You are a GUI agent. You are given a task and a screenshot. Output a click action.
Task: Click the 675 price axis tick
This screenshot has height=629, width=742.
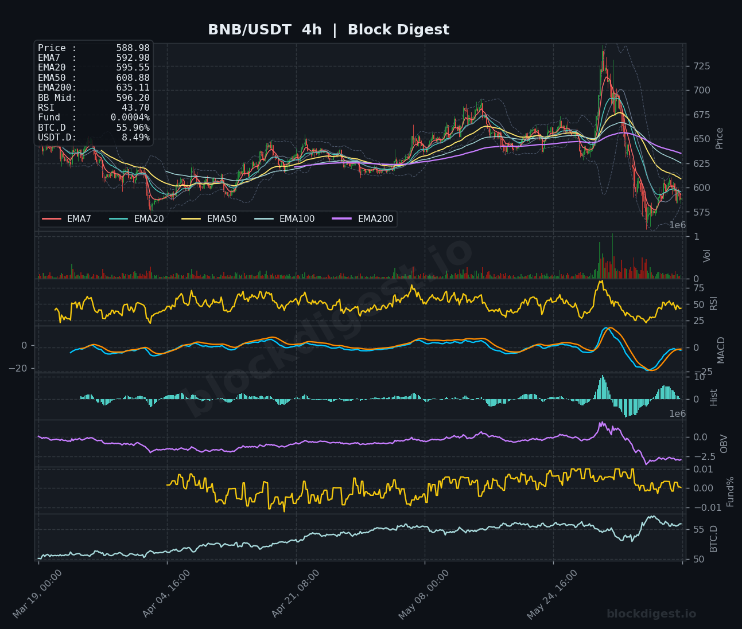click(701, 115)
